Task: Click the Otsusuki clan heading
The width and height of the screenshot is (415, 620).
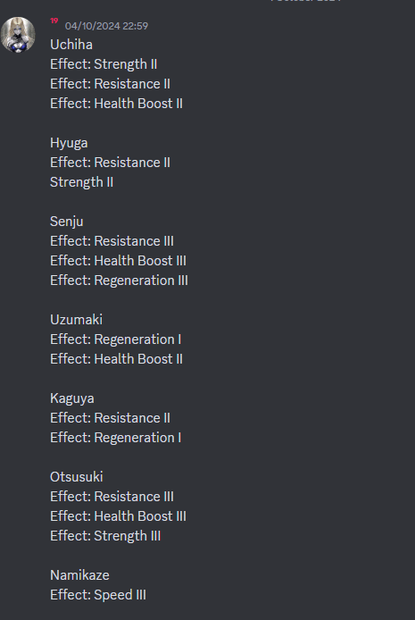Action: 77,477
